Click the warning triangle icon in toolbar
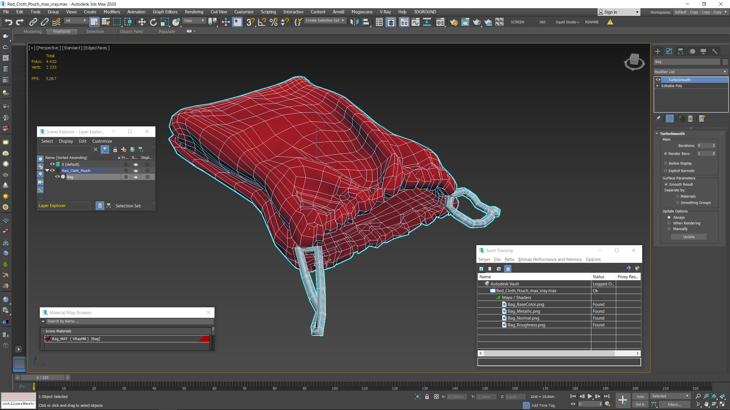730x410 pixels. click(x=610, y=22)
